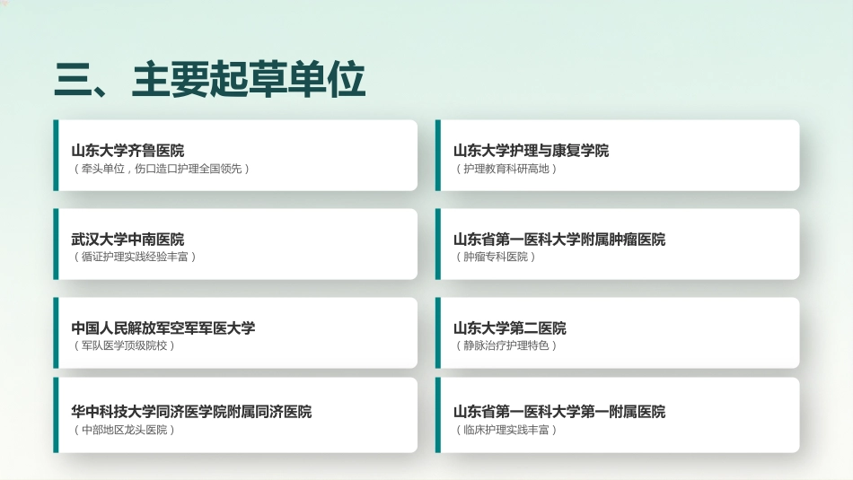Click the subtitle 军队医学顶级院校

[124, 345]
